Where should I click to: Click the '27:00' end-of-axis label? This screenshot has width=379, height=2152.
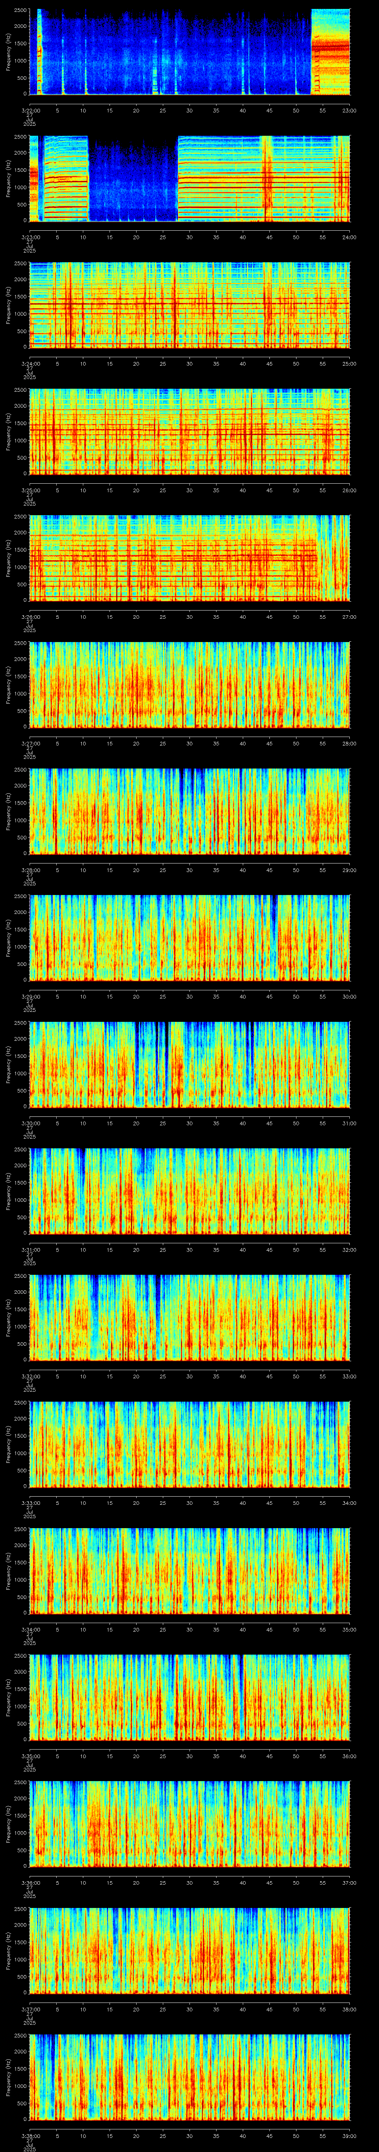coord(349,616)
